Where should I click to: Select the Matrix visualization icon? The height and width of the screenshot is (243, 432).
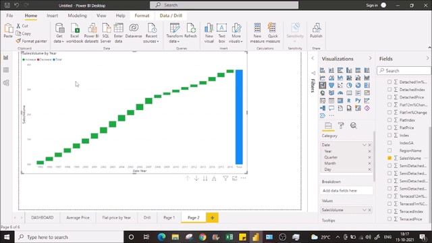click(x=340, y=101)
